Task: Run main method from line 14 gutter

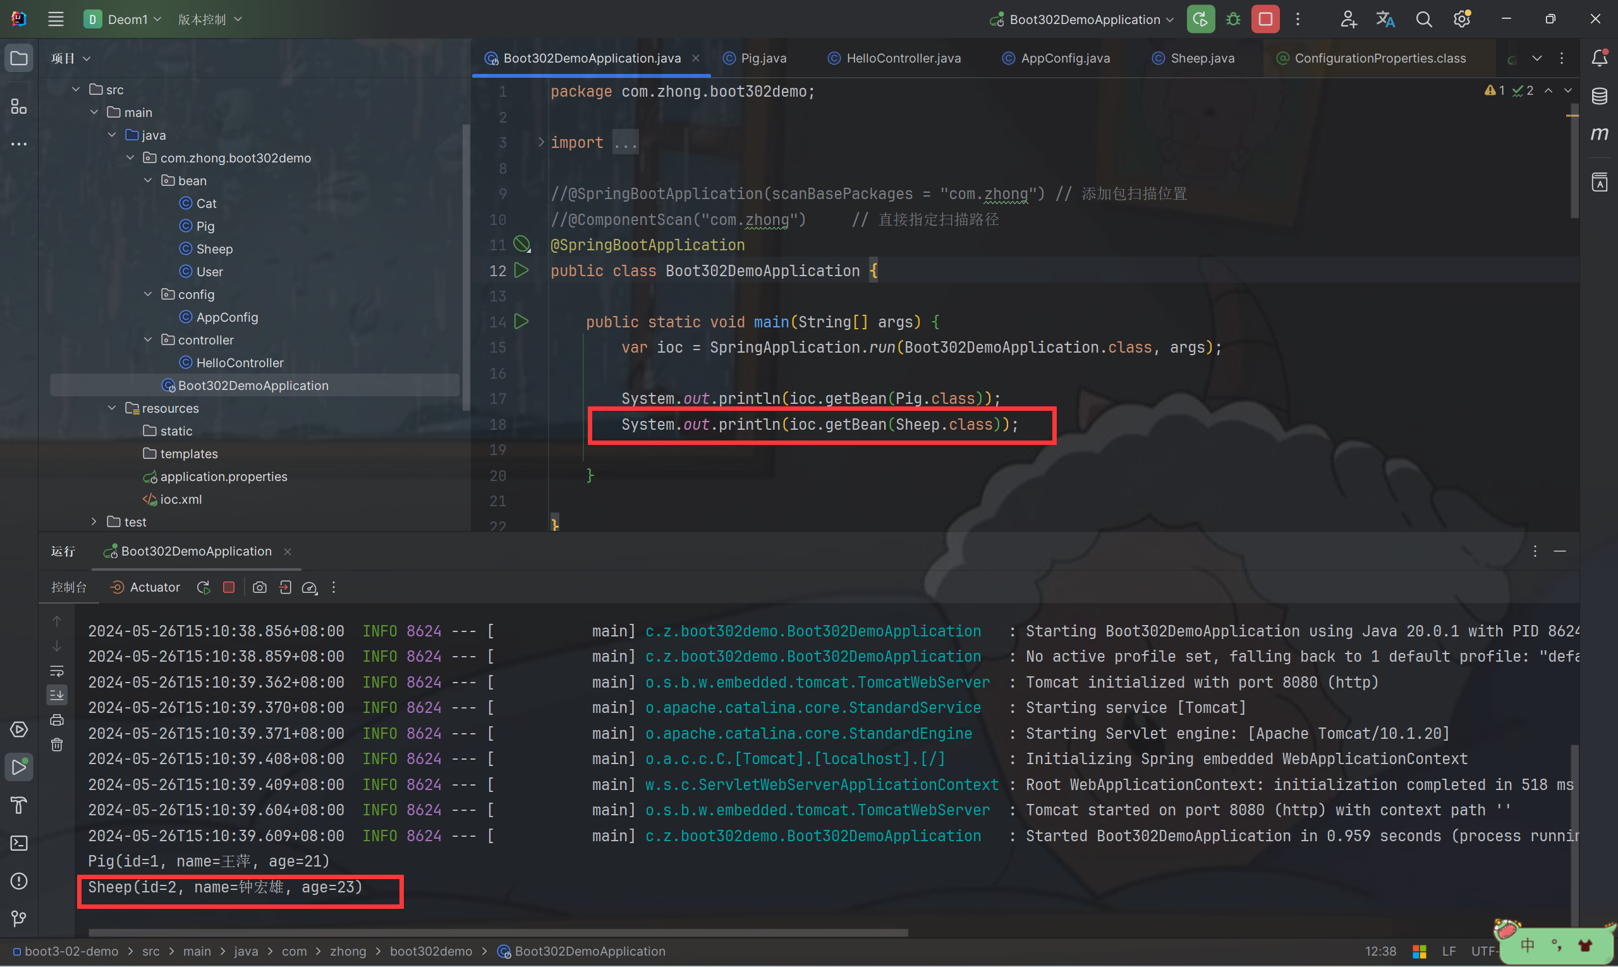Action: click(521, 321)
